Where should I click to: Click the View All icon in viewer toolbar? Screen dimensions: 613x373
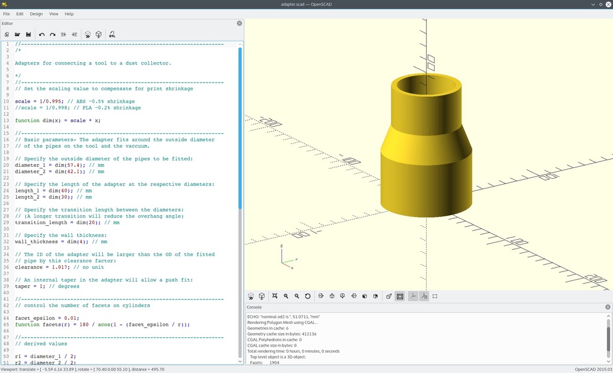click(x=275, y=296)
